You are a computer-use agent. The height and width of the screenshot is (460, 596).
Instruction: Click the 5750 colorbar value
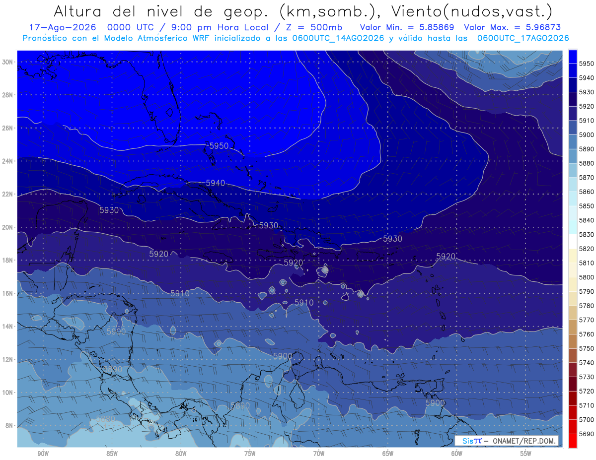click(x=586, y=348)
